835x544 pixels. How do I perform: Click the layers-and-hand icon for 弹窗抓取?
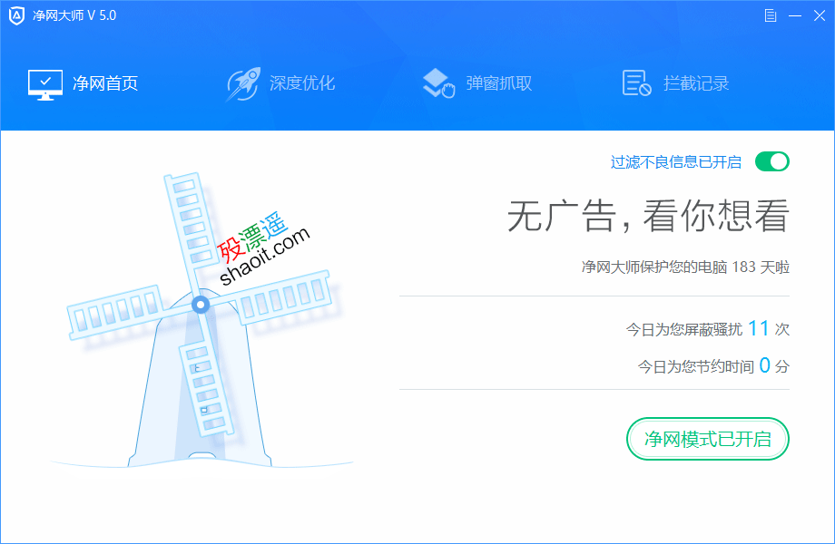tap(438, 84)
